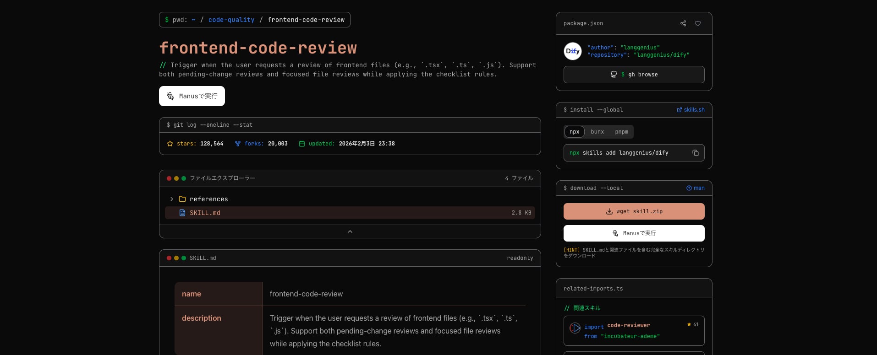The width and height of the screenshot is (877, 355).
Task: Open the skills.sh external link
Action: 691,110
